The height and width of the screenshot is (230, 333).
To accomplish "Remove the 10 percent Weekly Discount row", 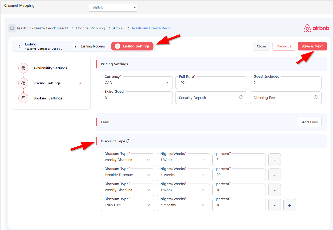I will tap(275, 190).
